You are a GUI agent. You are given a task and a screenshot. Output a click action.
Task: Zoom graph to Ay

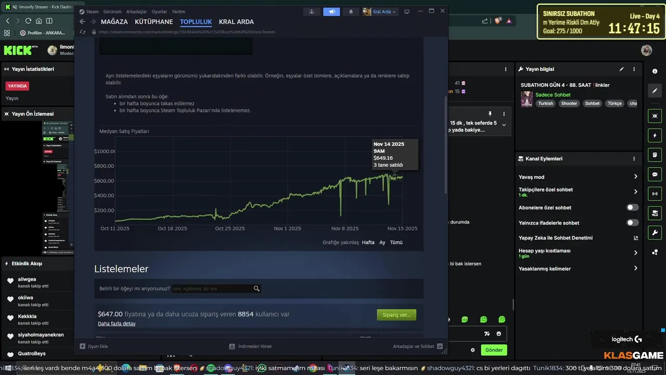point(382,242)
